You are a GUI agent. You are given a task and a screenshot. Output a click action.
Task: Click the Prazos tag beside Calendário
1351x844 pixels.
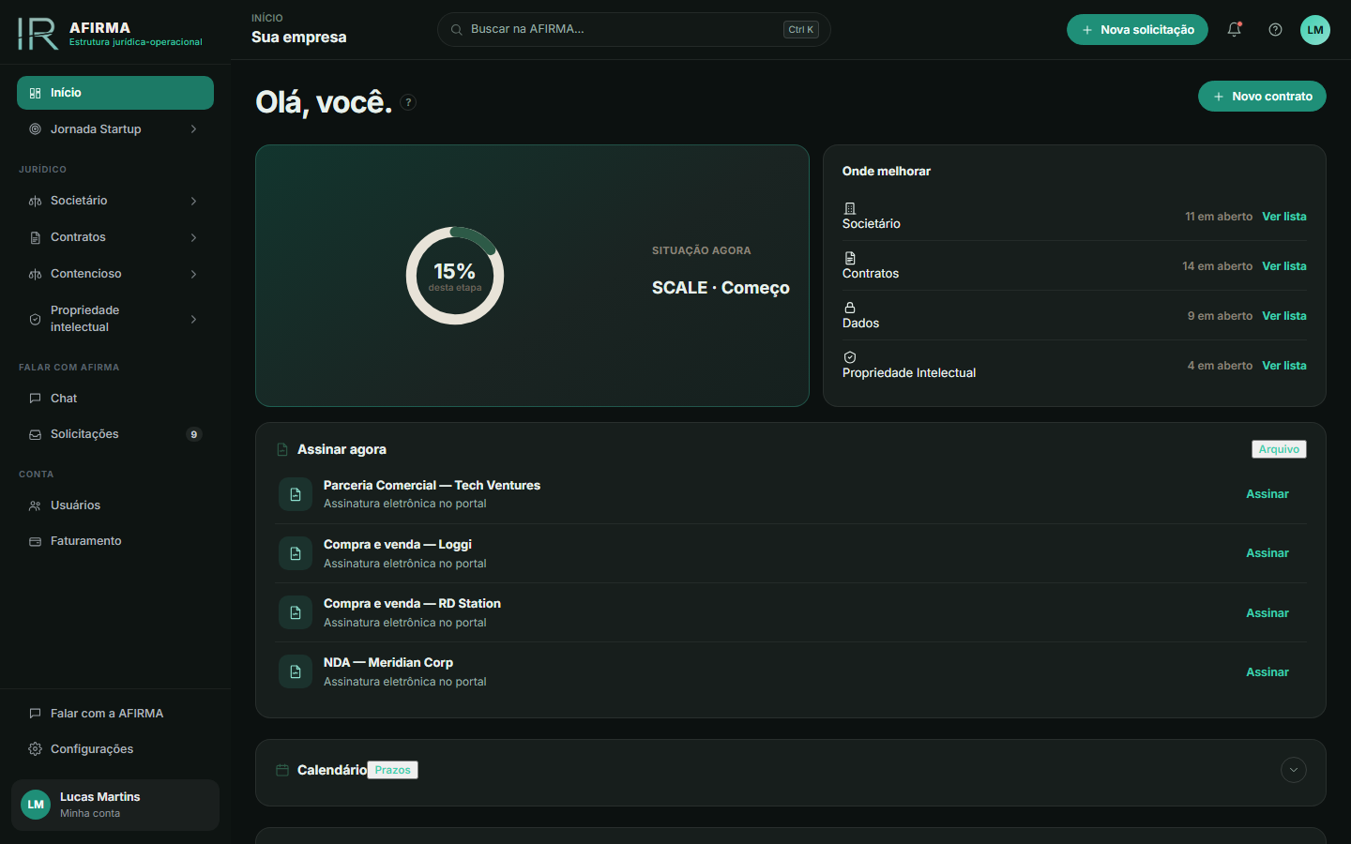click(x=393, y=770)
